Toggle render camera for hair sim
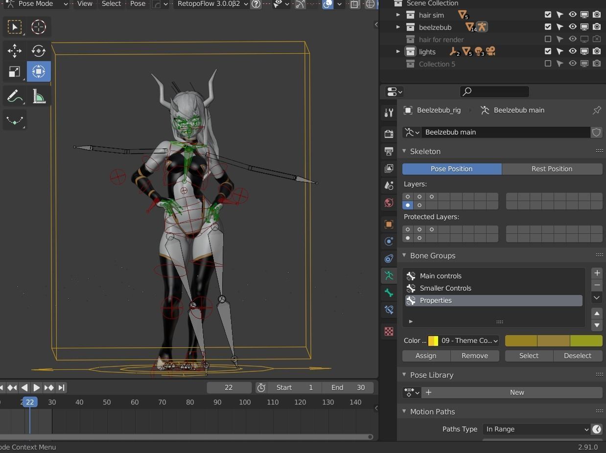The height and width of the screenshot is (453, 606). pyautogui.click(x=597, y=15)
